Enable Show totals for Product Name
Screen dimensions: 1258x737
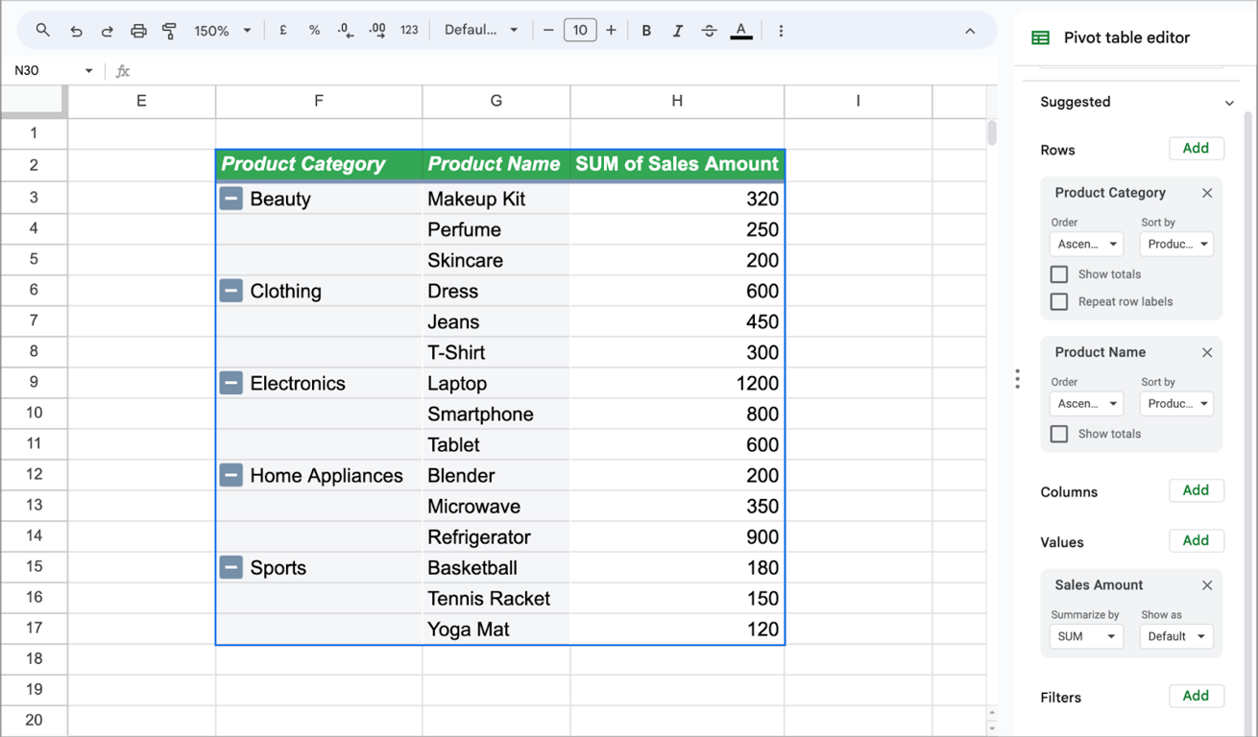pos(1059,434)
